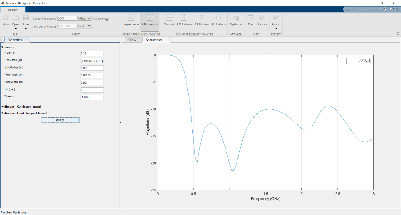
Task: Open the AZ Pattern plot
Action: [202, 20]
